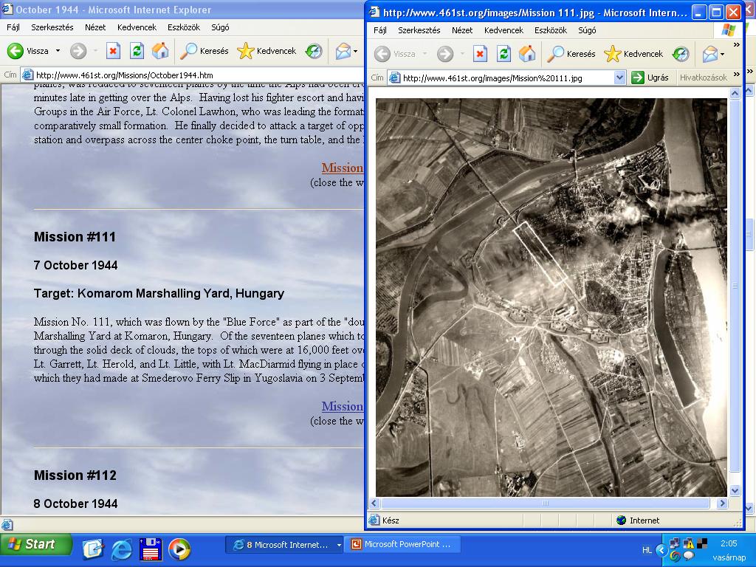Refresh the page in October 1944 window
Screen dimensions: 756x567
(137, 51)
